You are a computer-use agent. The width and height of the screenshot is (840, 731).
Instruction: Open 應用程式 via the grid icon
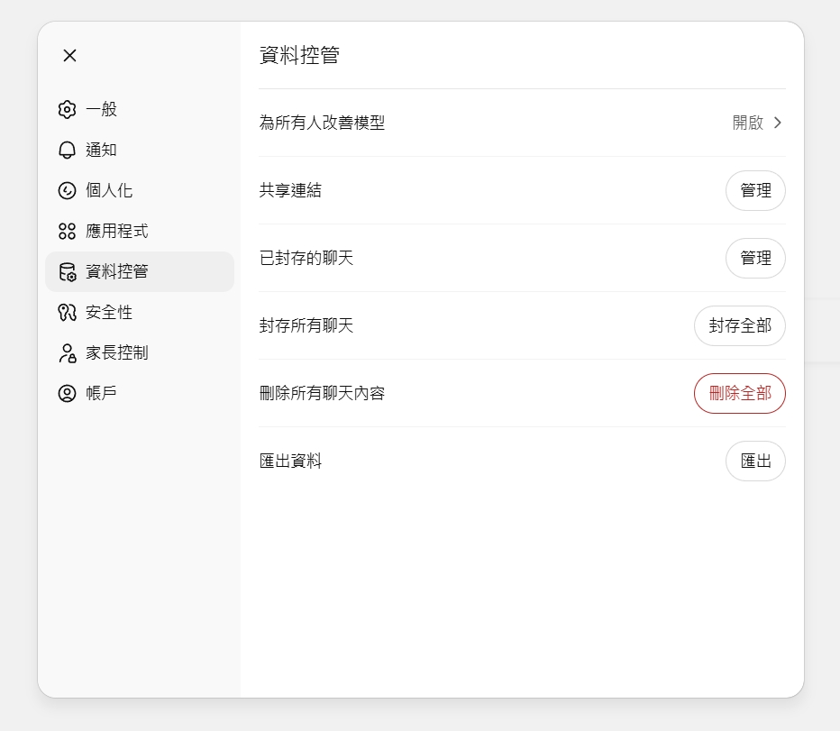pyautogui.click(x=66, y=231)
